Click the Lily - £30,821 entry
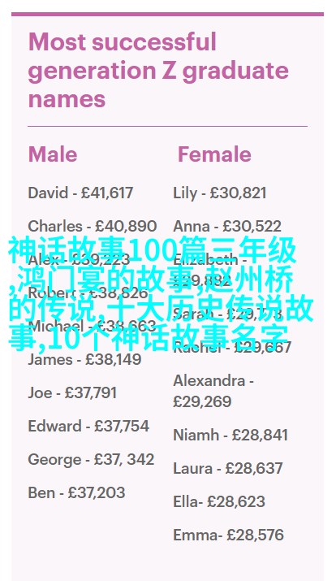Screen dimensions: 336x581 (x=219, y=193)
